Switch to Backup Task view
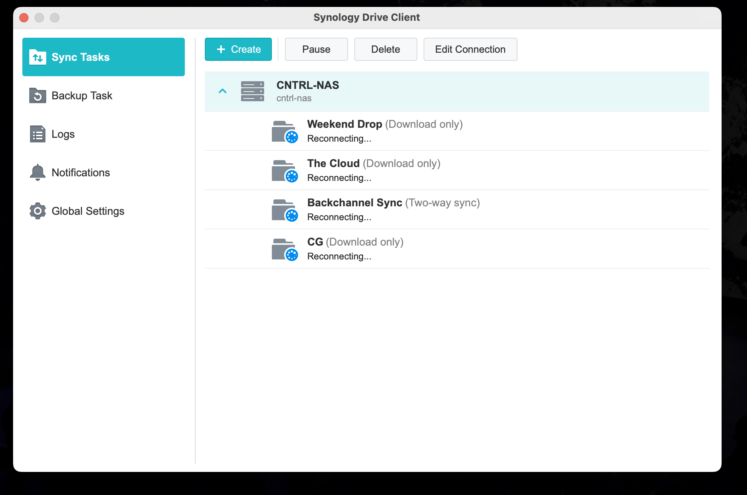Viewport: 747px width, 495px height. tap(82, 96)
